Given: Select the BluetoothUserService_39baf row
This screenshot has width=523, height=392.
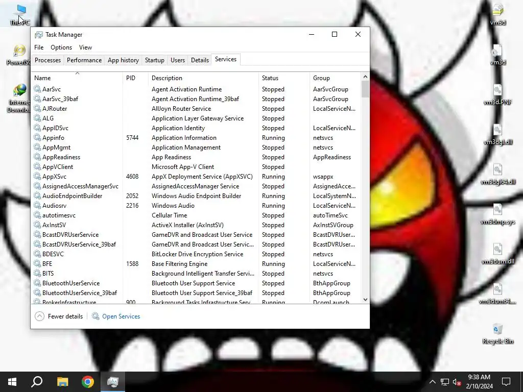Looking at the screenshot, I should 196,292.
